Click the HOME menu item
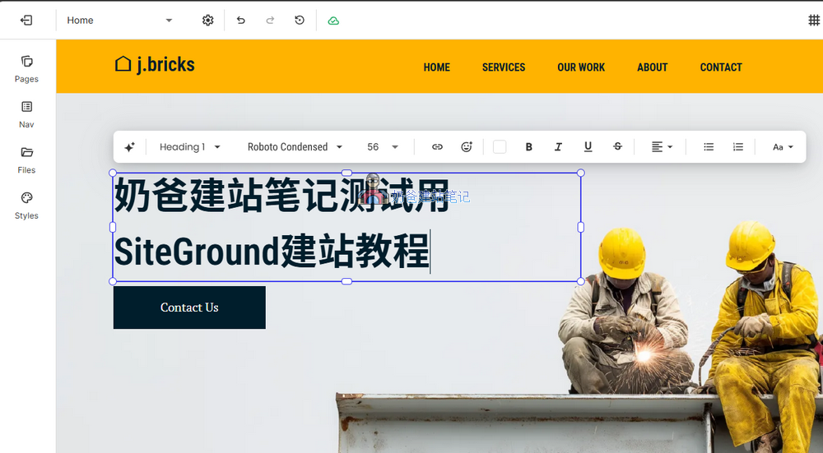Image resolution: width=823 pixels, height=453 pixels. [x=437, y=67]
